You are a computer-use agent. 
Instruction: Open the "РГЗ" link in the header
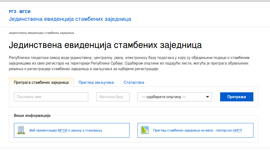pos(13,12)
